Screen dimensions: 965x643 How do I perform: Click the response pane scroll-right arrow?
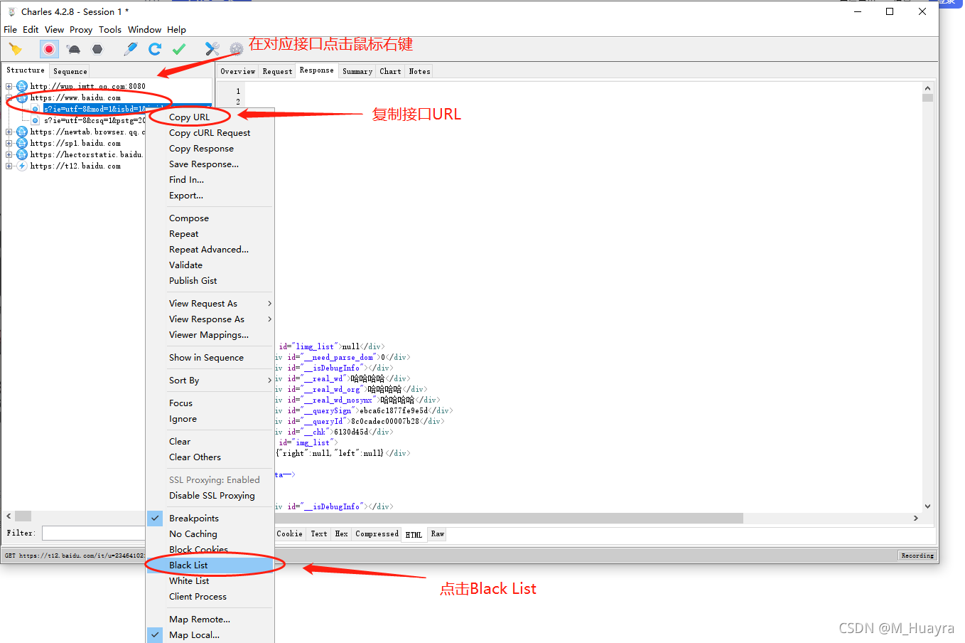click(x=916, y=518)
